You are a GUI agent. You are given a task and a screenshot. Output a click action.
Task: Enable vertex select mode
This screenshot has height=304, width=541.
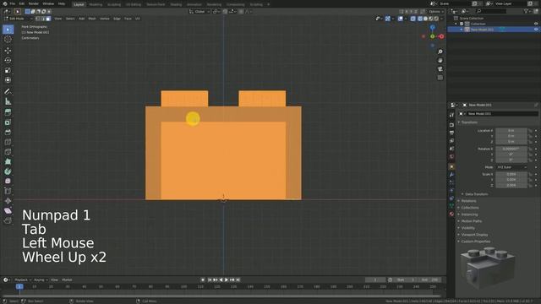click(x=37, y=19)
